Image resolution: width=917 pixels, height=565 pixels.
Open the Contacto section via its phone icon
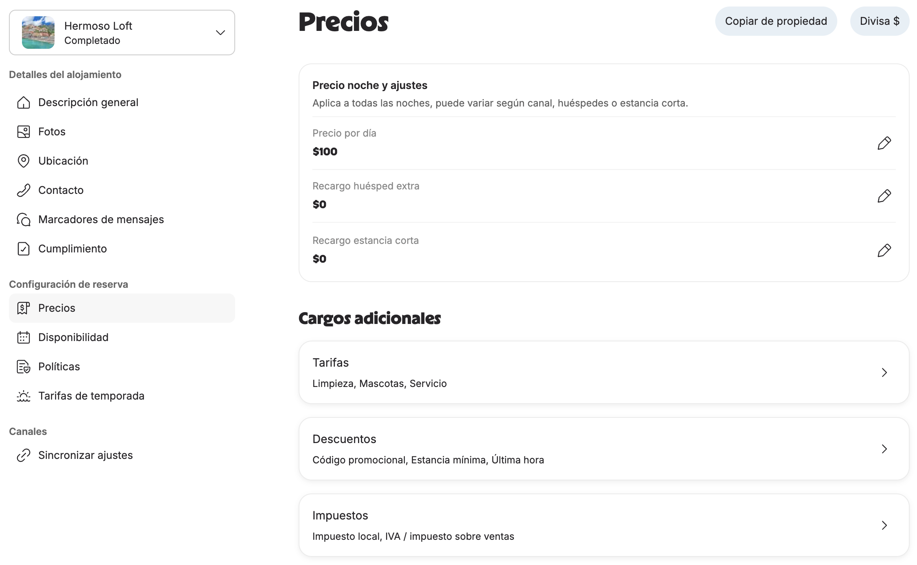tap(24, 190)
